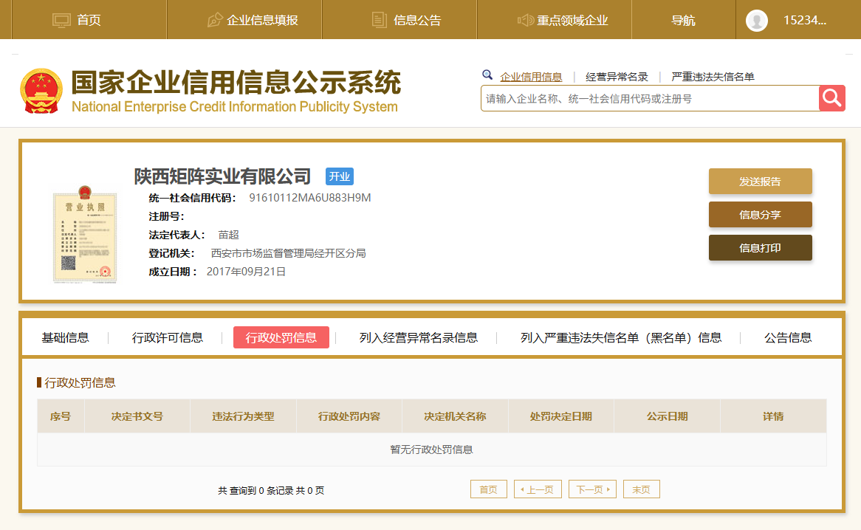The height and width of the screenshot is (530, 861).
Task: Click the company name 陕西矩阵实业有限公司
Action: point(222,176)
